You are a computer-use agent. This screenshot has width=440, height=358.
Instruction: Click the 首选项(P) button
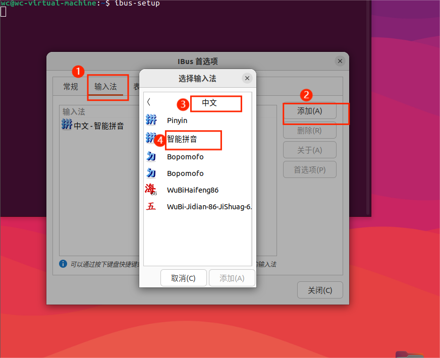(x=309, y=169)
